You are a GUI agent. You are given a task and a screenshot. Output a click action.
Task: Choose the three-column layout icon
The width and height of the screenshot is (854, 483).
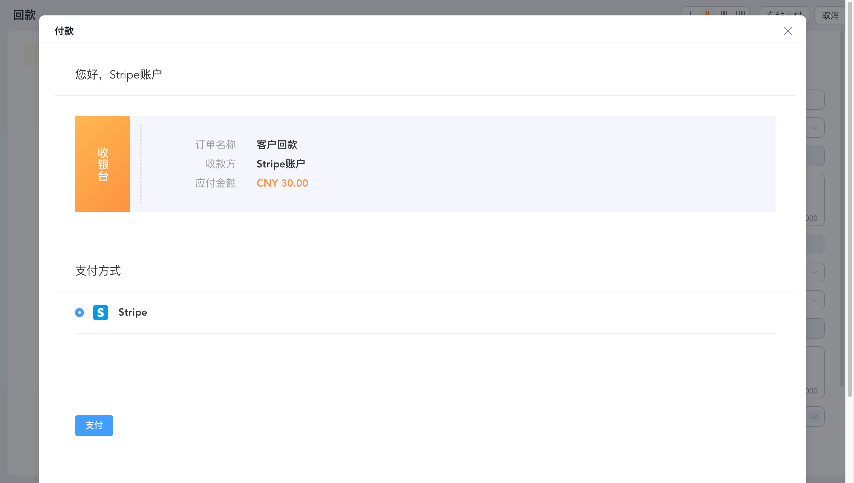(x=724, y=12)
